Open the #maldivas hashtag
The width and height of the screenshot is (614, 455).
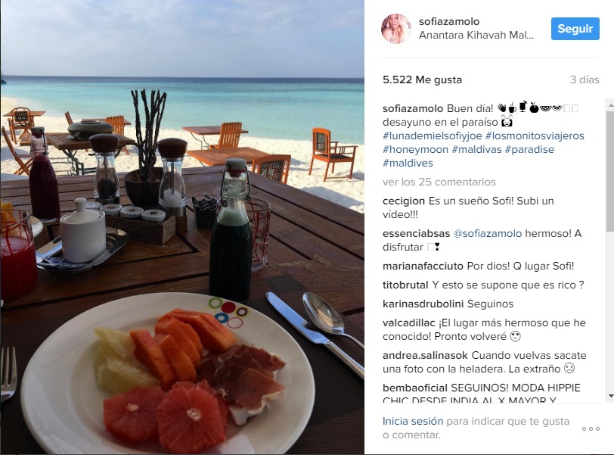point(476,149)
